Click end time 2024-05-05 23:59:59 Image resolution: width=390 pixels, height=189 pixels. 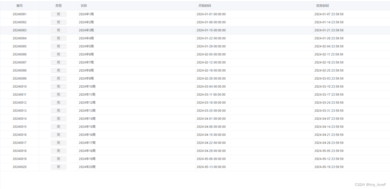[329, 151]
